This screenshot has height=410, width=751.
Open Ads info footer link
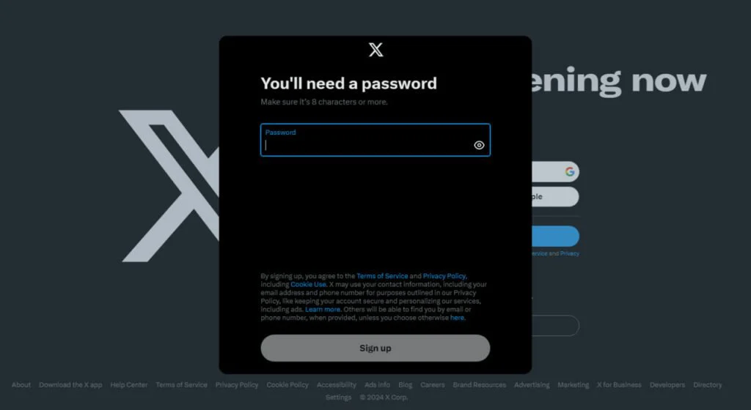377,384
